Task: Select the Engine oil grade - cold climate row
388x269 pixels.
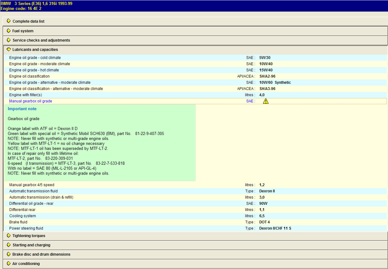Action: tap(35, 58)
